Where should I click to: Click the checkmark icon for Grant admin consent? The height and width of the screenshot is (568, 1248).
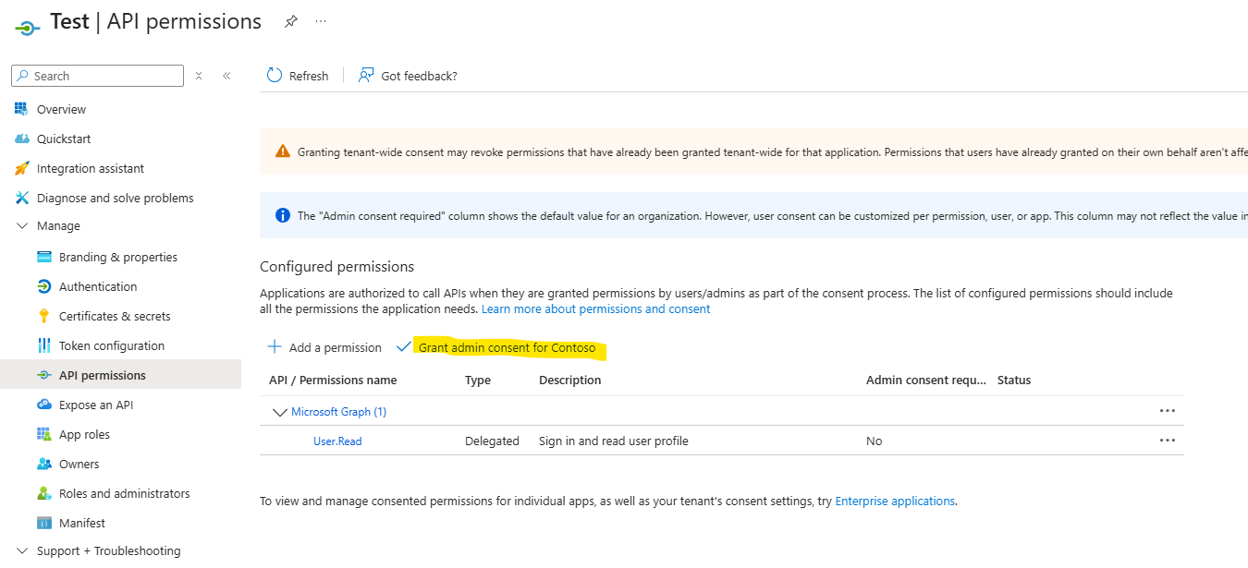pos(403,346)
